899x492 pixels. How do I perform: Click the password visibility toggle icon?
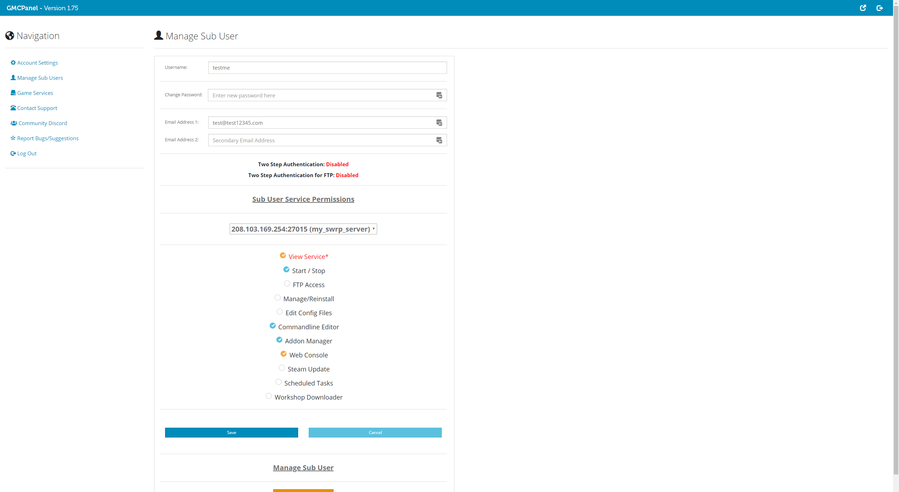[x=440, y=95]
